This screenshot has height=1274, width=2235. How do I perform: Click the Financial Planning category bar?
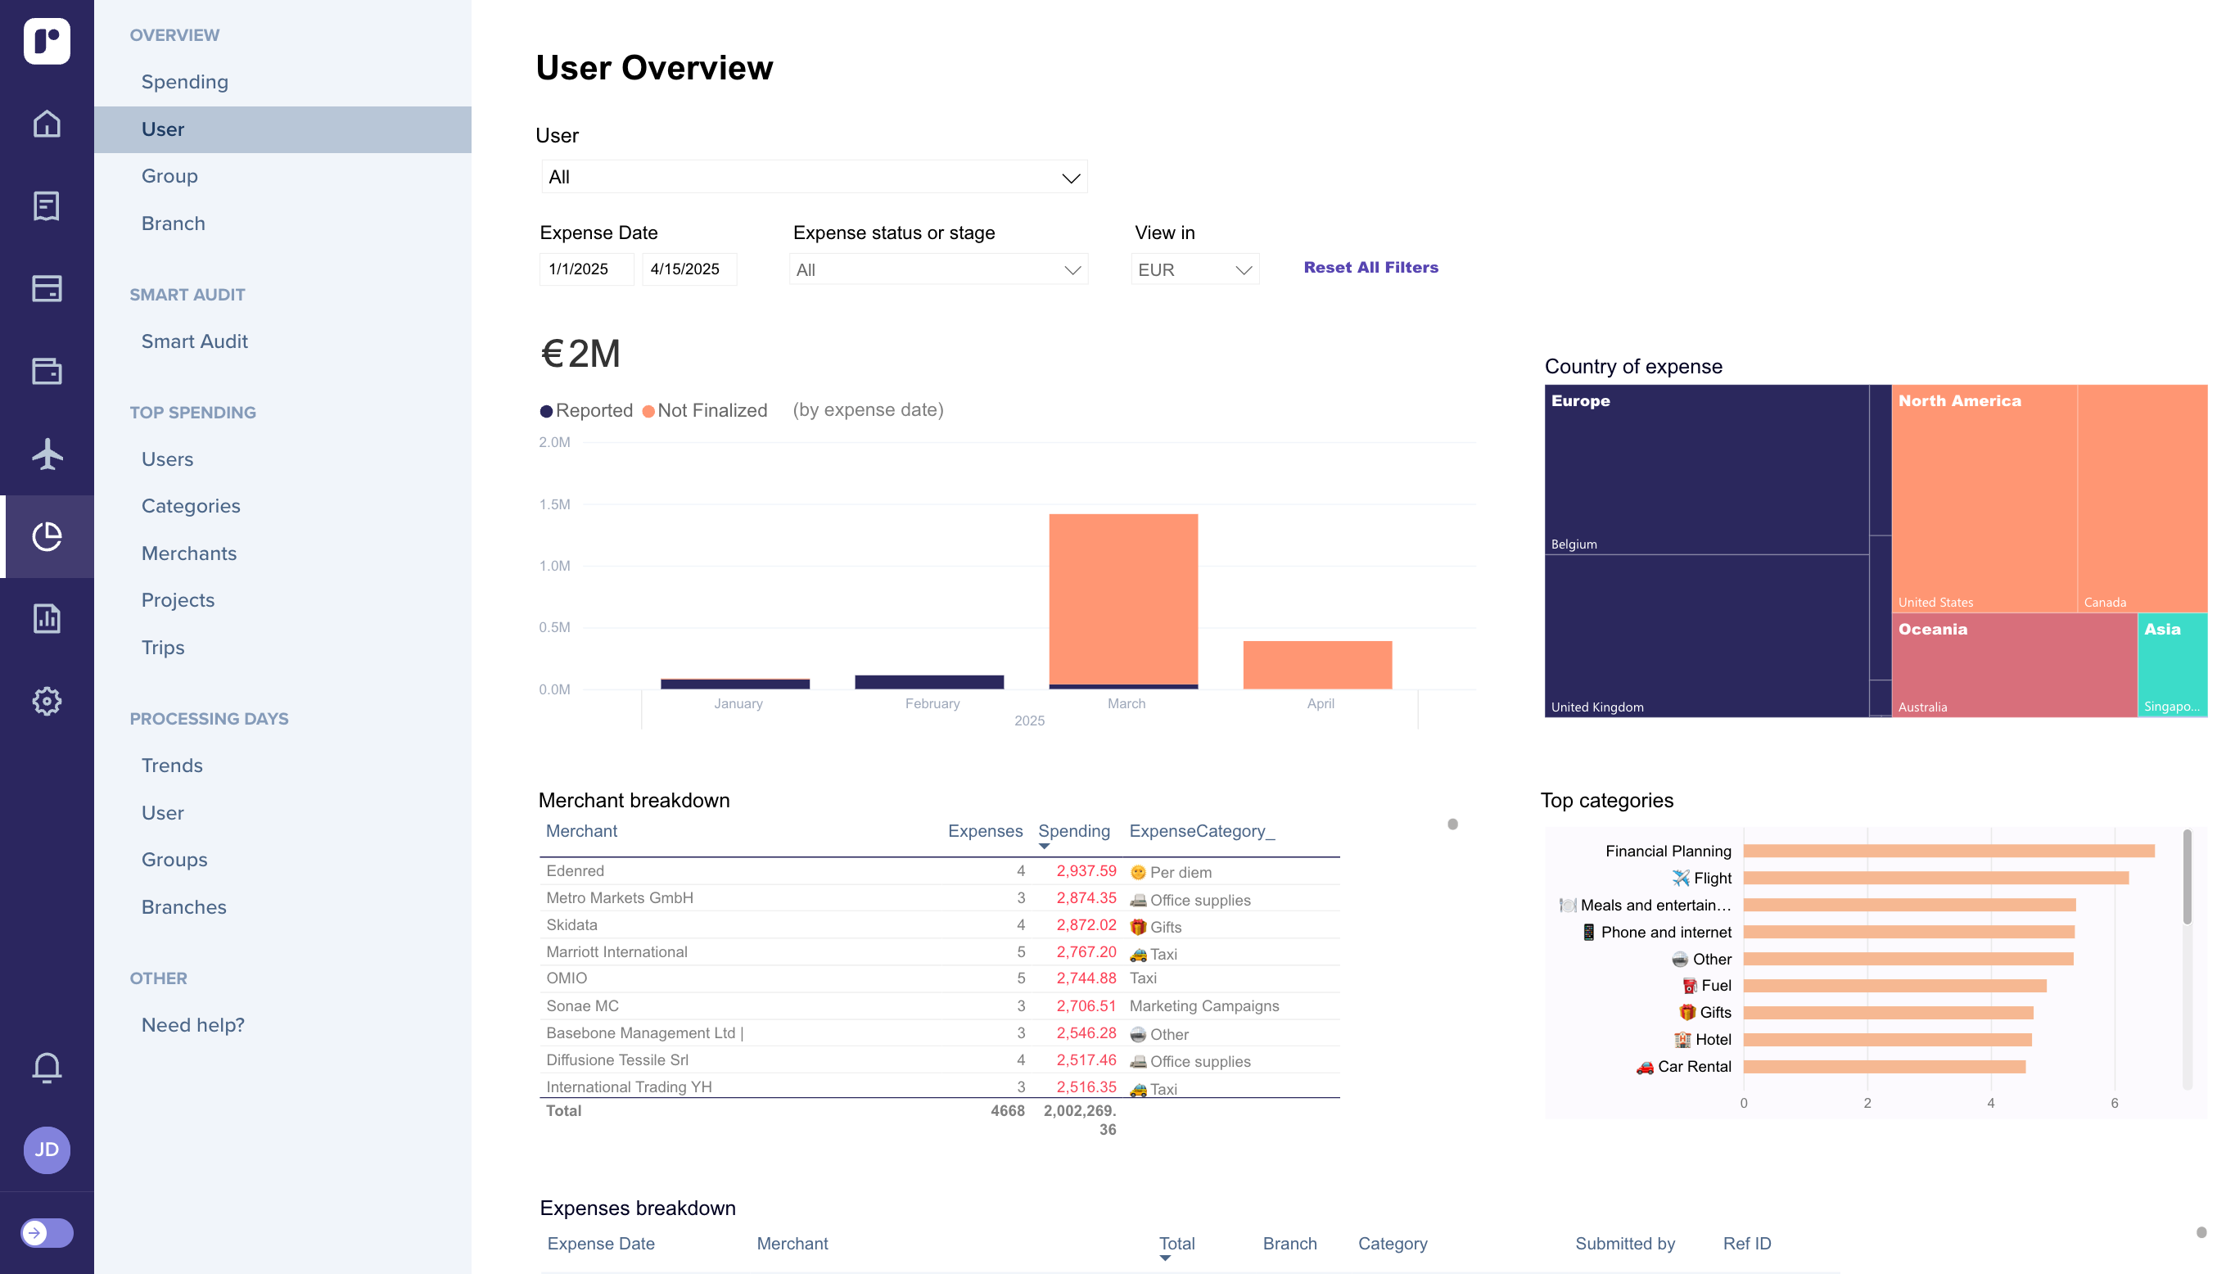1948,852
